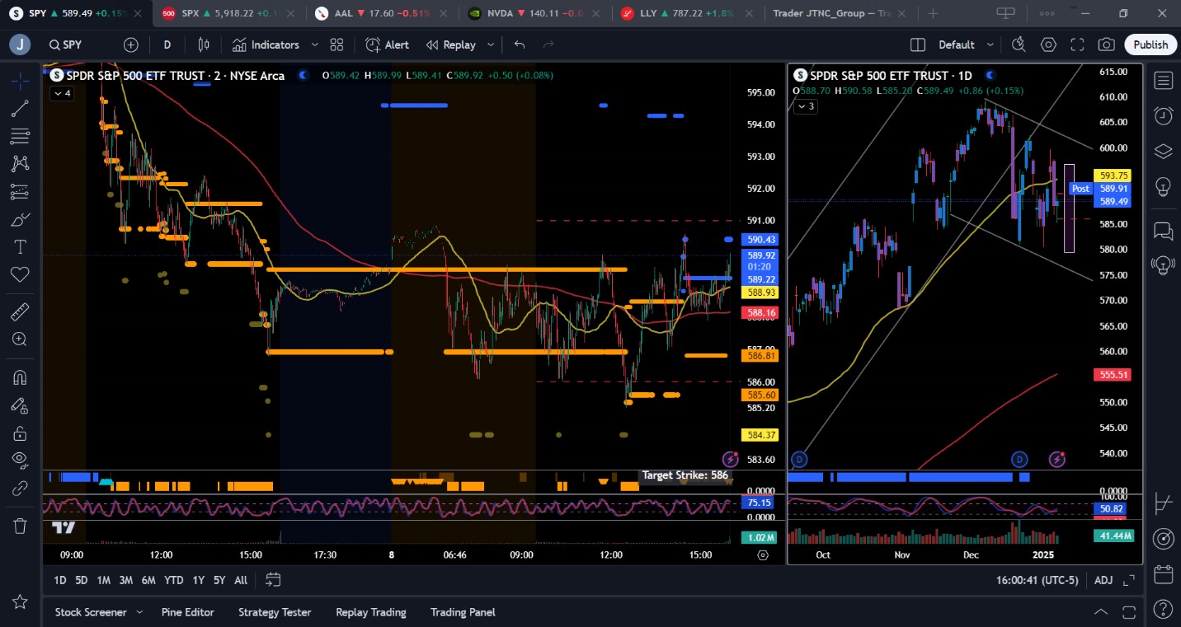Screen dimensions: 1181x627
Task: Select the brush drawing tool
Action: 20,220
